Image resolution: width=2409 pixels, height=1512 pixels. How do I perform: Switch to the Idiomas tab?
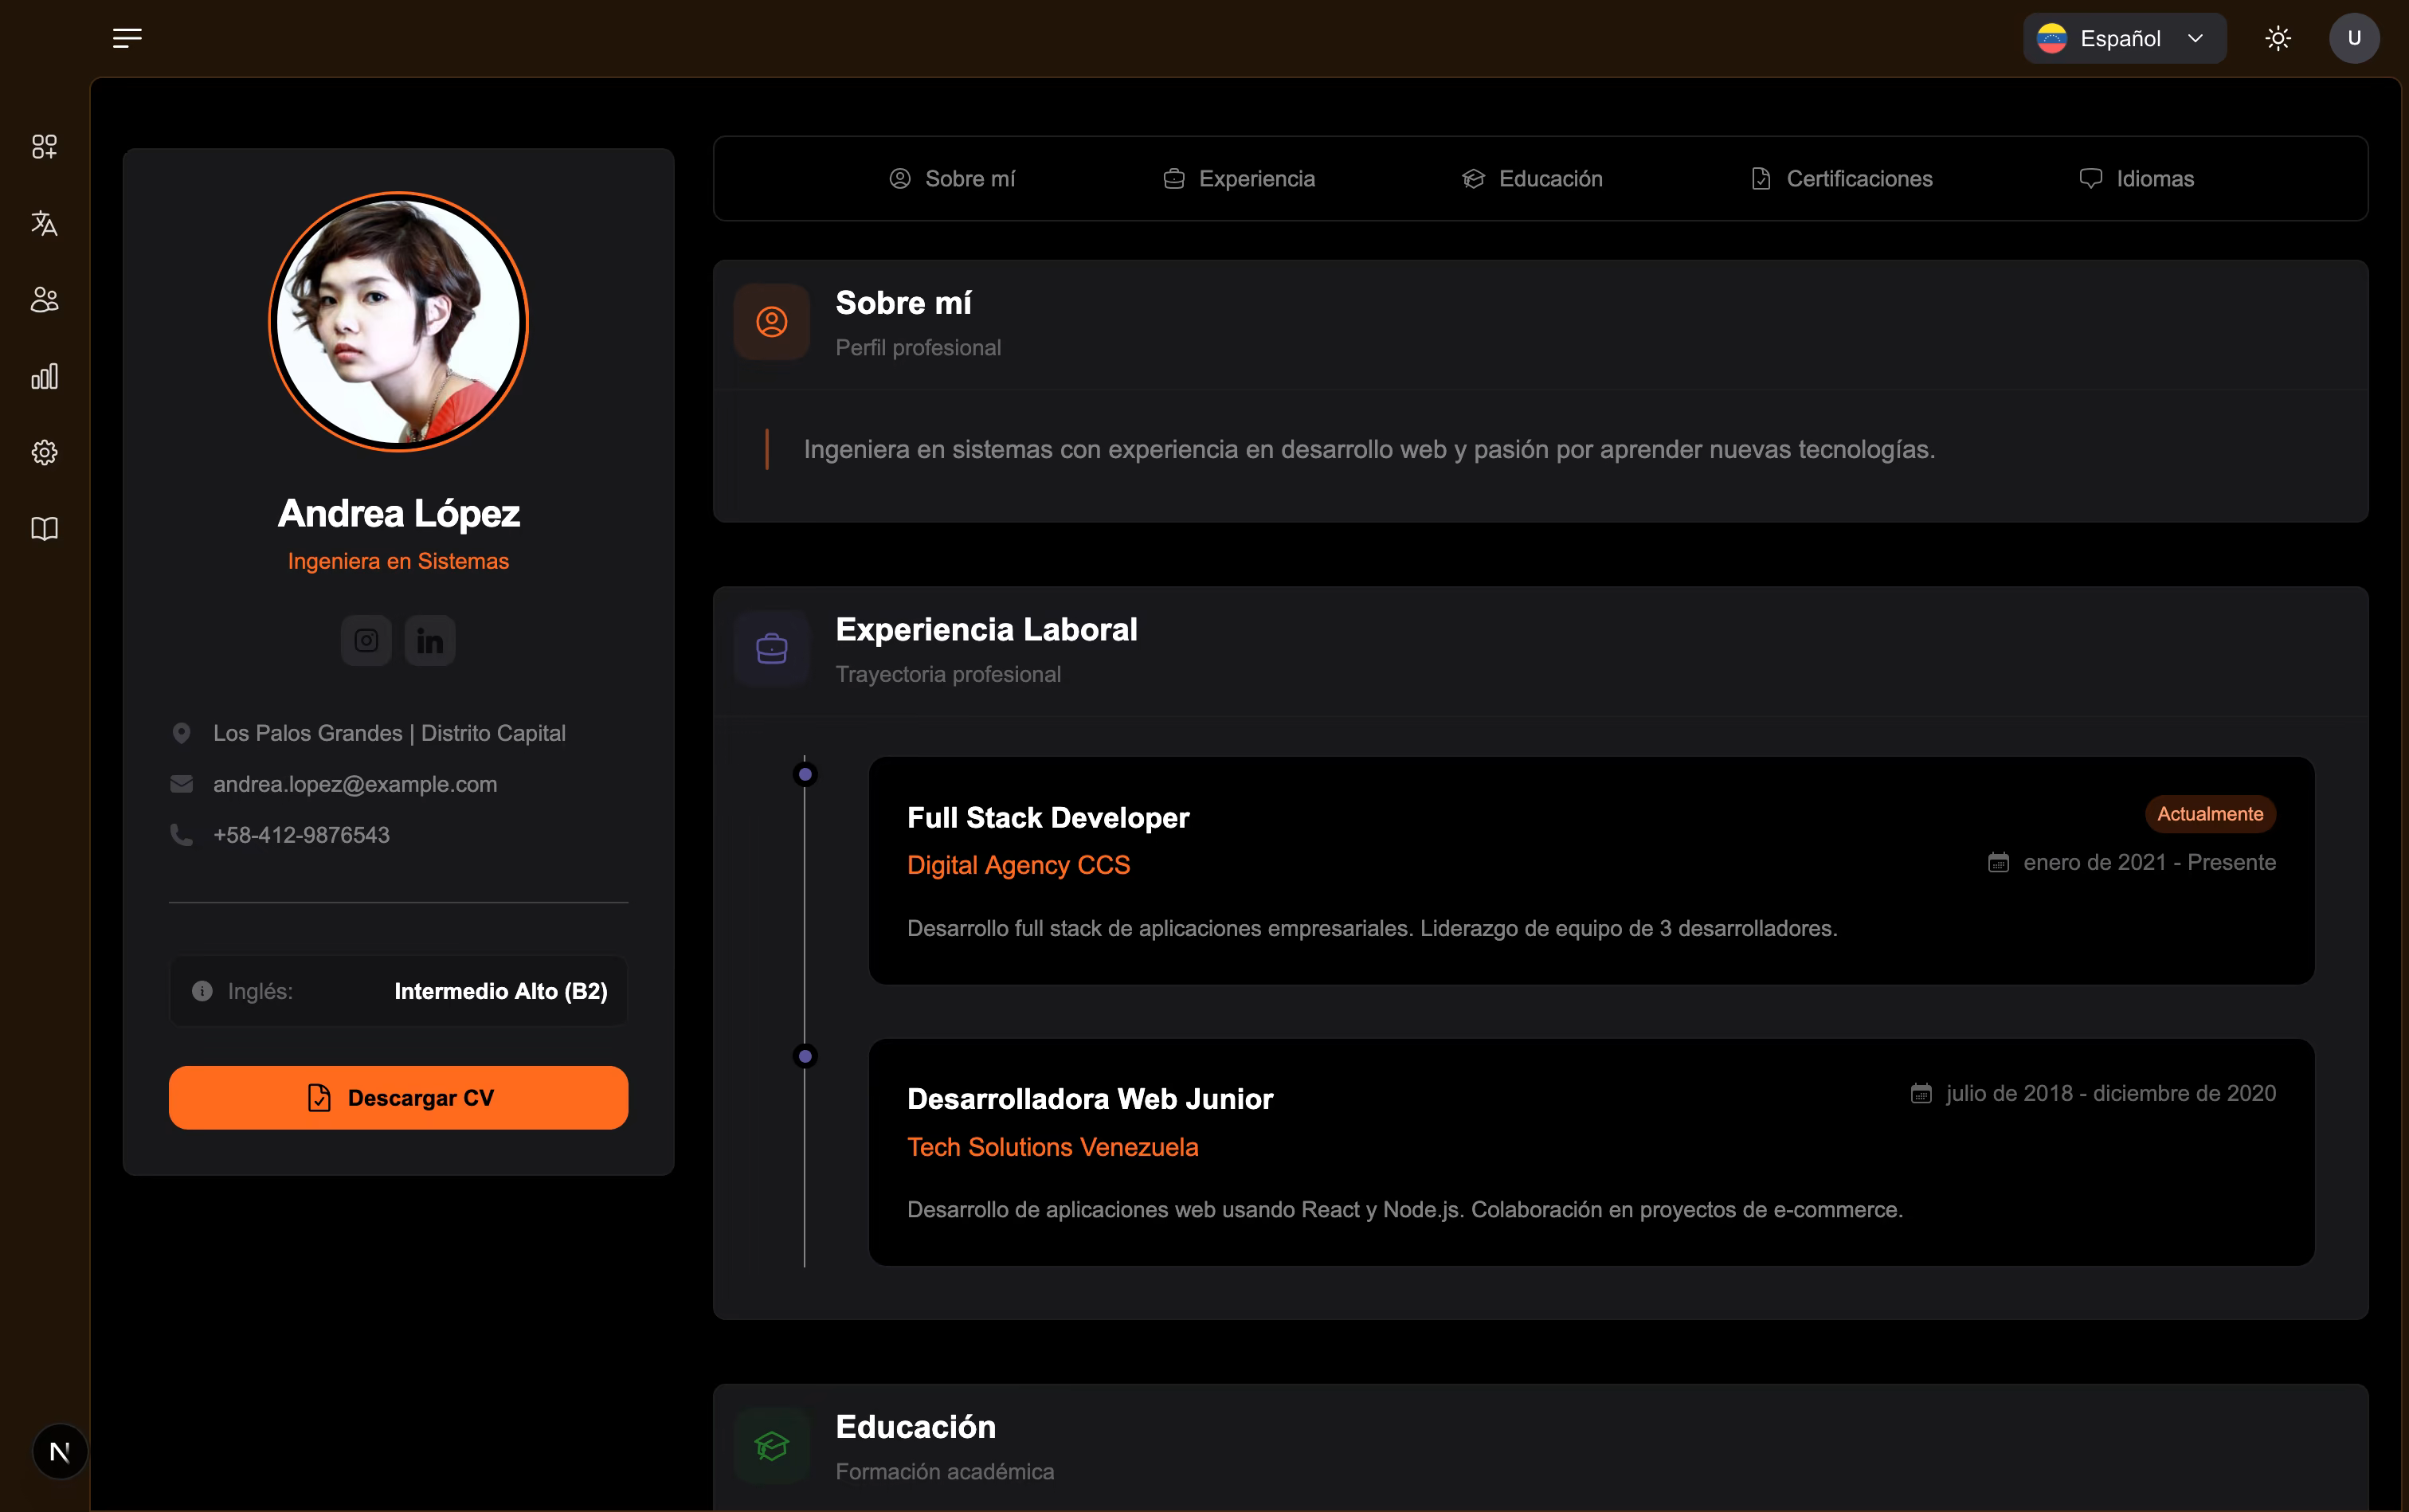(2136, 178)
